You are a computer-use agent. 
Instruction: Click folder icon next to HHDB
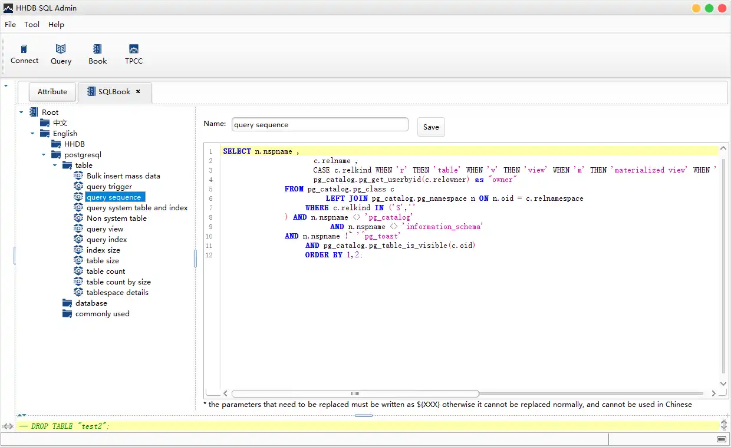coord(57,144)
